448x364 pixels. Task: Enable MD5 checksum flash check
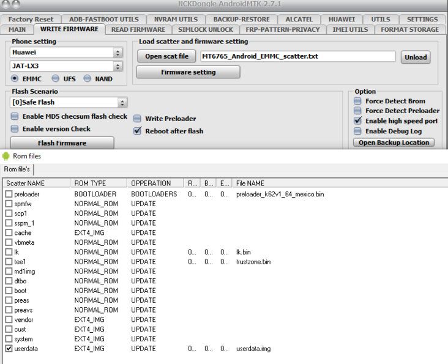(15, 116)
